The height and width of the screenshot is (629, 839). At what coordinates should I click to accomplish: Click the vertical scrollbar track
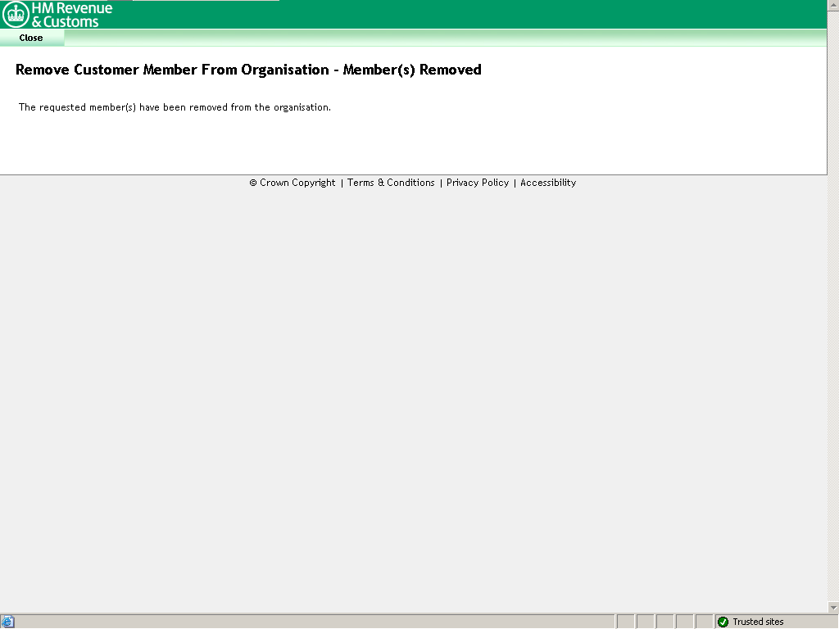(833, 328)
